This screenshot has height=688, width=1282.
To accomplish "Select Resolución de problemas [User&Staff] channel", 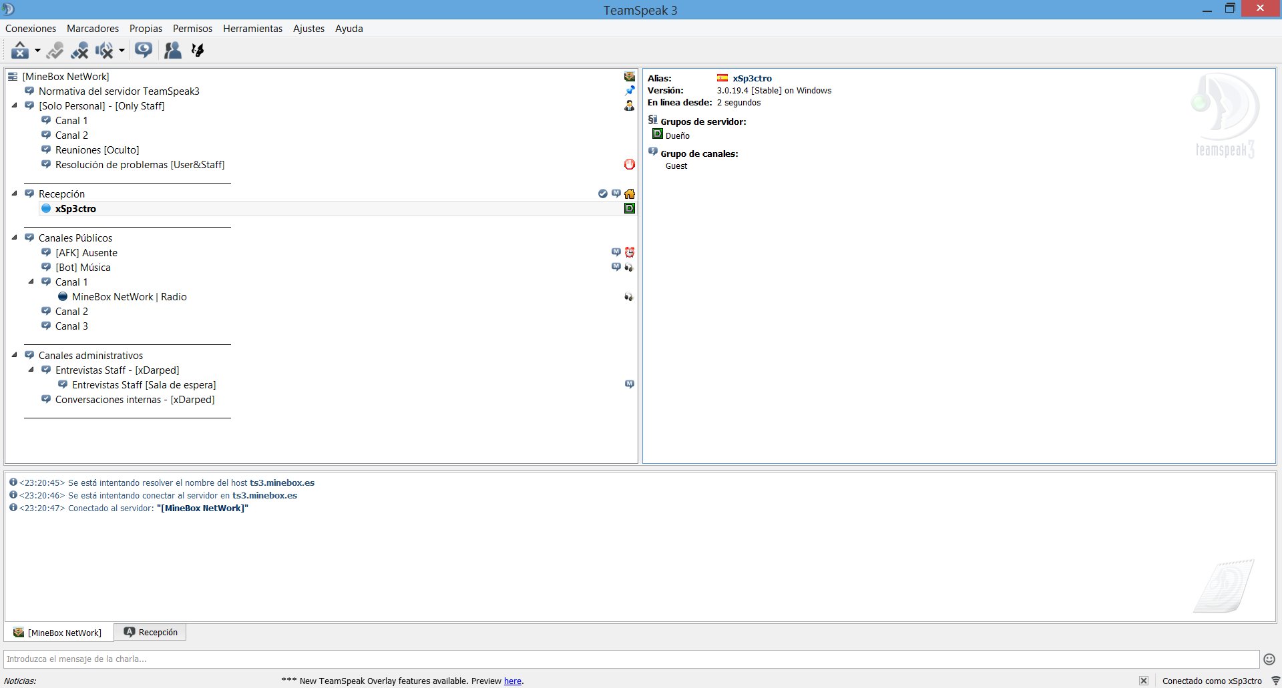I will point(140,165).
